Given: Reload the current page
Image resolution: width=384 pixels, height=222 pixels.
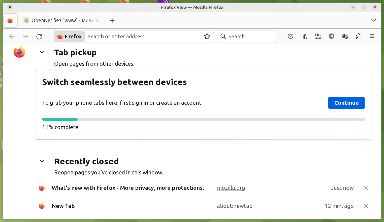Looking at the screenshot, I should click(x=39, y=36).
